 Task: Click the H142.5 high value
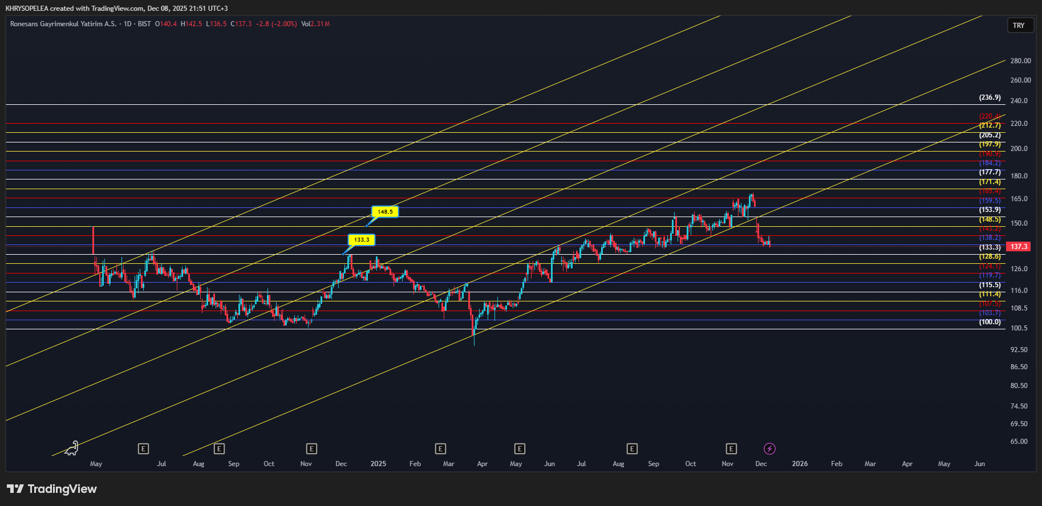pos(191,24)
